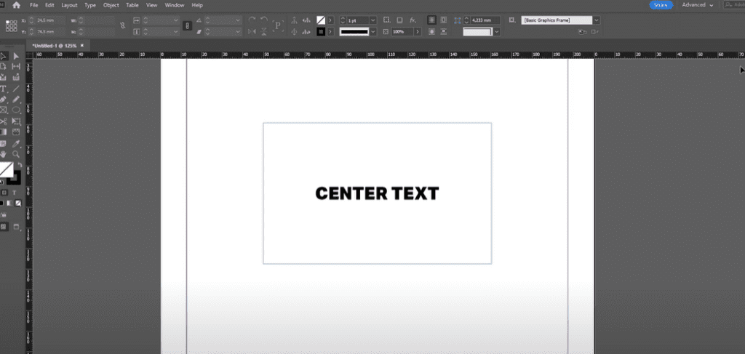The width and height of the screenshot is (745, 354).
Task: Toggle constrain scaling proportions chain
Action: point(187,25)
